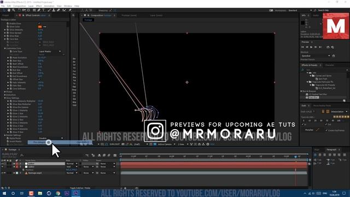Screen dimensions: 350x197
Task: Hide the second saber layer (Add mode)
Action: [2, 167]
